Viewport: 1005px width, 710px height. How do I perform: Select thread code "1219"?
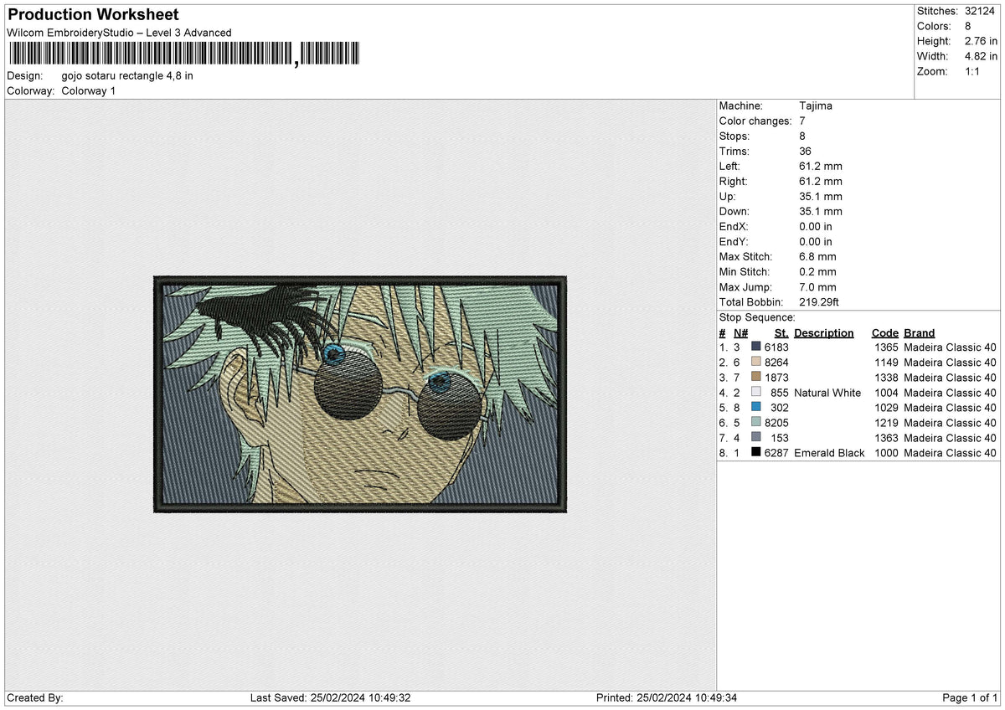(x=886, y=423)
